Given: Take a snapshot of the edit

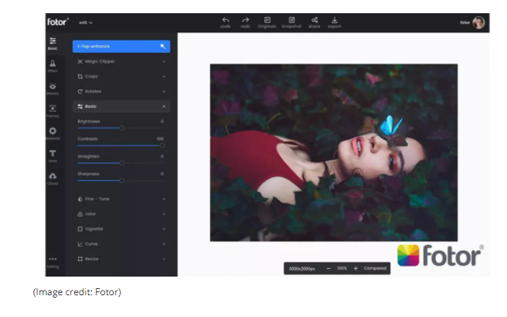Looking at the screenshot, I should coord(292,20).
